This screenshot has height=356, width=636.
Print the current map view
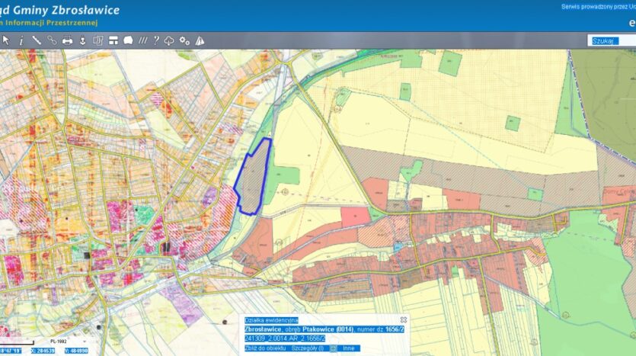(x=67, y=40)
